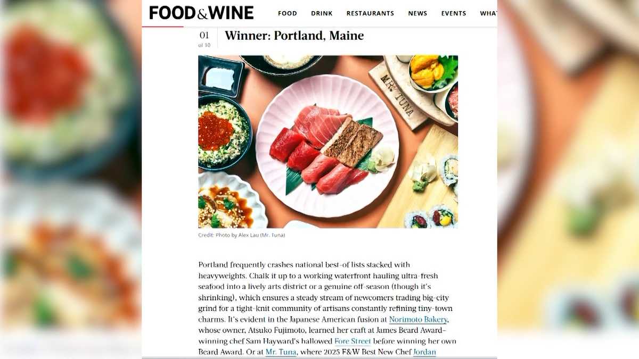Open the partially visible WHAT menu item
The image size is (639, 359).
488,13
